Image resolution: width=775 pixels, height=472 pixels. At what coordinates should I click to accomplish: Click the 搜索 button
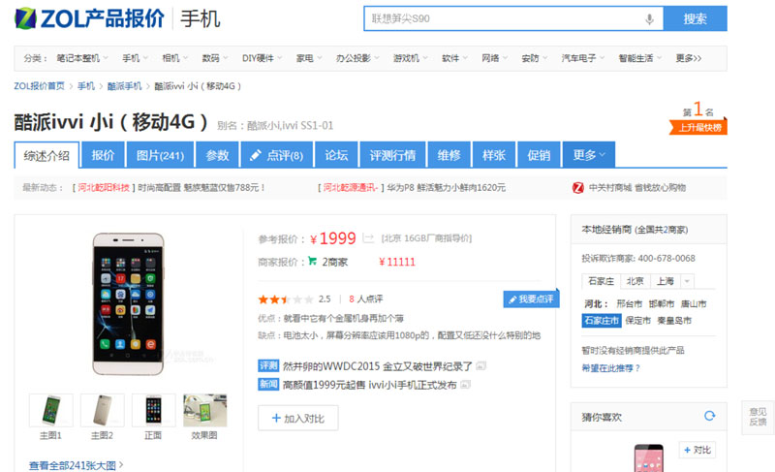[695, 18]
